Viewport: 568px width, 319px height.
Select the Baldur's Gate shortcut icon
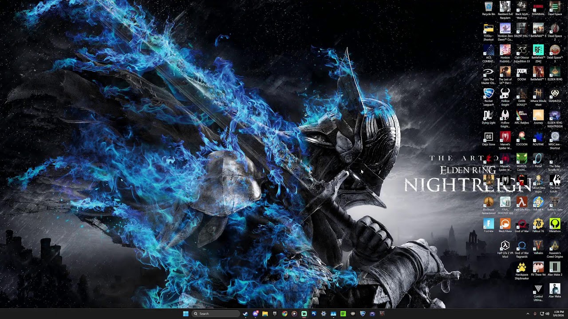tap(555, 204)
